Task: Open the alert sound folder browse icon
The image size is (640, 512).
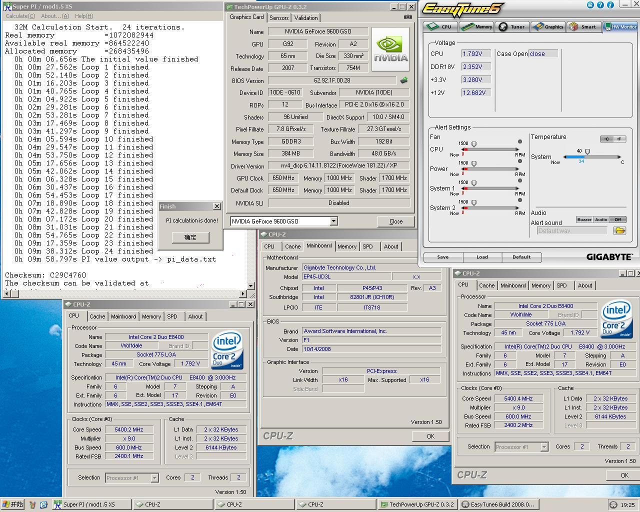Action: pos(619,230)
